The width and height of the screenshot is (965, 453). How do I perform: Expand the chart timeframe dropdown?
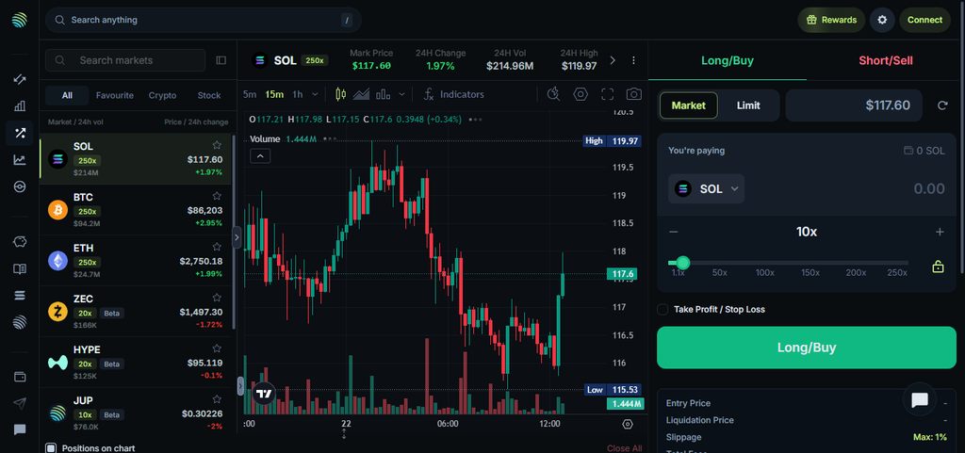point(315,94)
